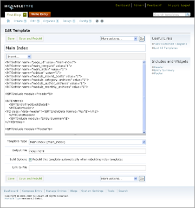The height and width of the screenshot is (208, 195).
Task: Expand the Config menu arrow
Action: 90,21
